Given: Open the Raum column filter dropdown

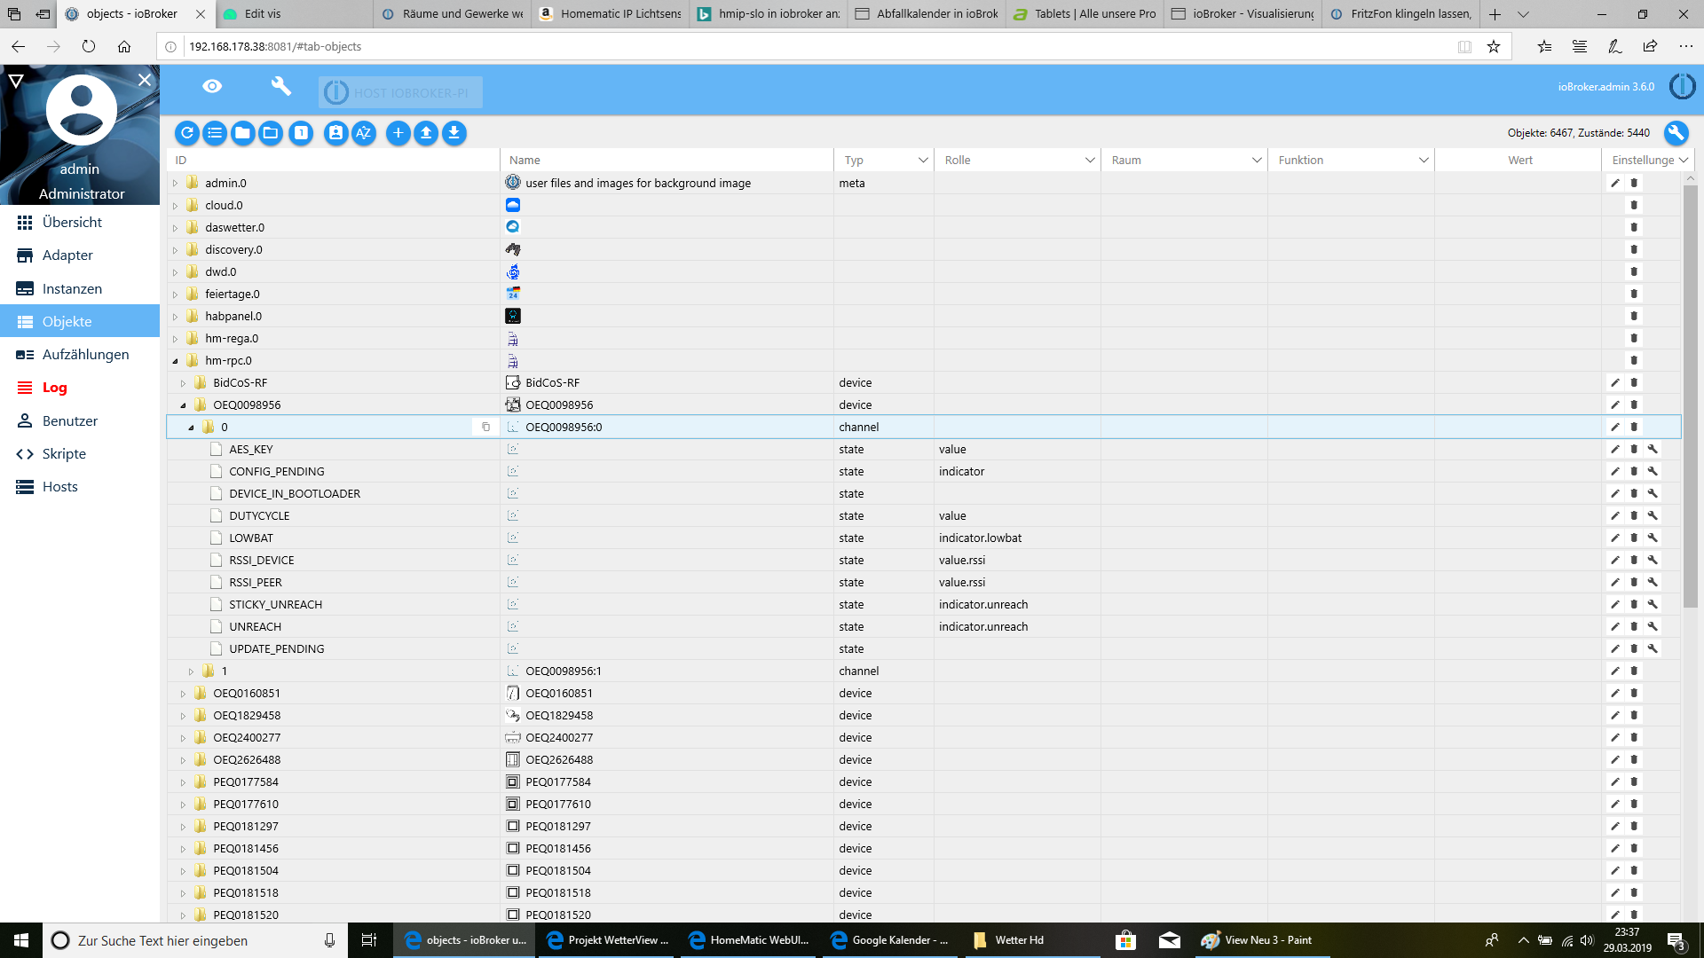Looking at the screenshot, I should pyautogui.click(x=1256, y=161).
